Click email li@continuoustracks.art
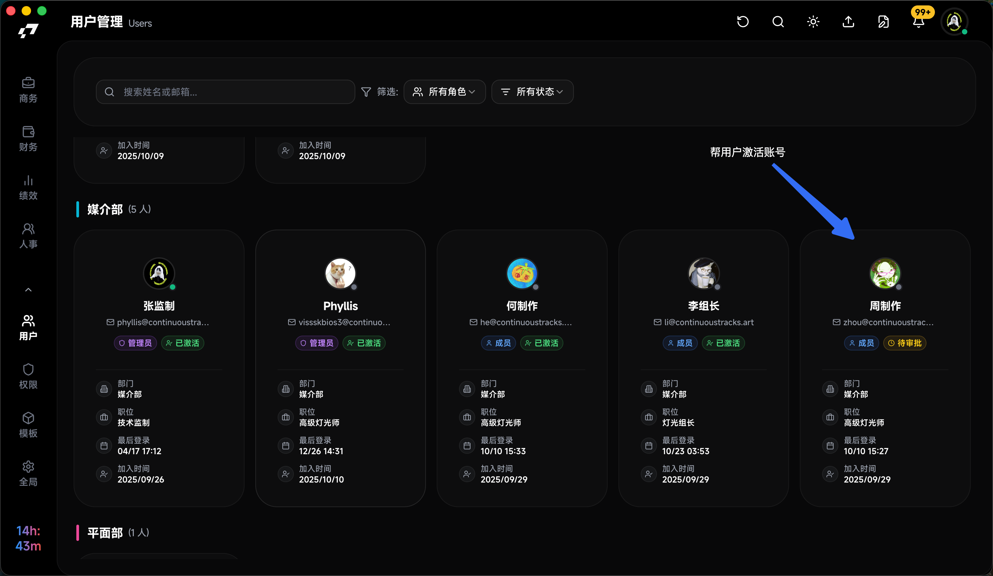Image resolution: width=993 pixels, height=576 pixels. [x=709, y=322]
